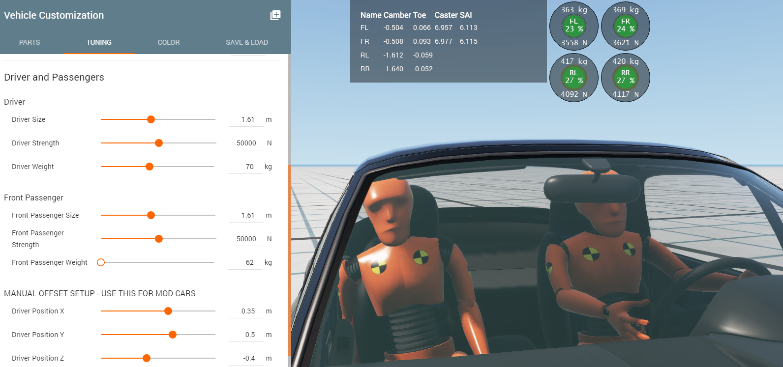Click the Driver Position Y slider handle
783x367 pixels.
pos(173,335)
